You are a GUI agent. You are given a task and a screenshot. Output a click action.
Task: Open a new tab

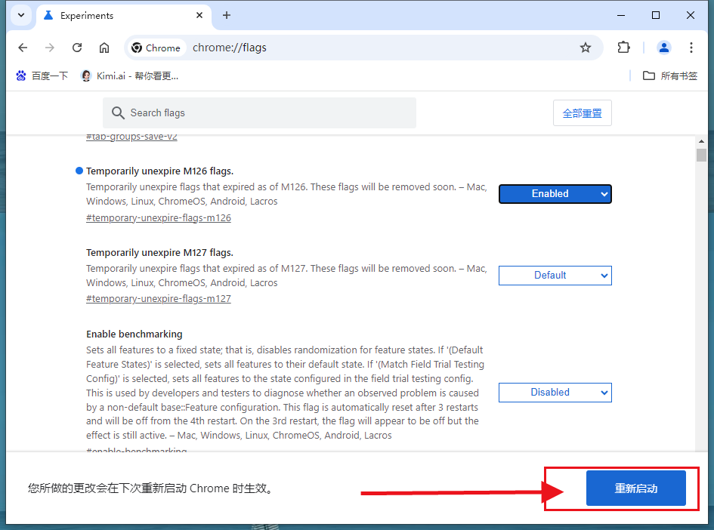coord(227,15)
